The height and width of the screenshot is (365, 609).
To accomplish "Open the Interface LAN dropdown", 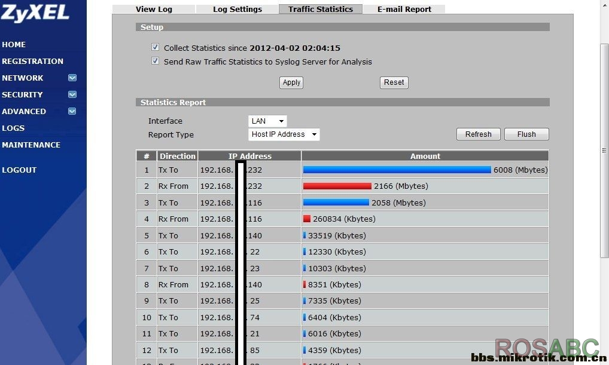I will pyautogui.click(x=267, y=121).
